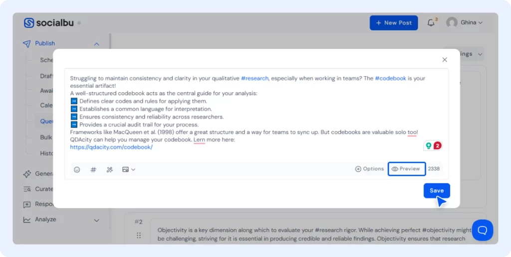Add media with the image icon

pos(125,169)
